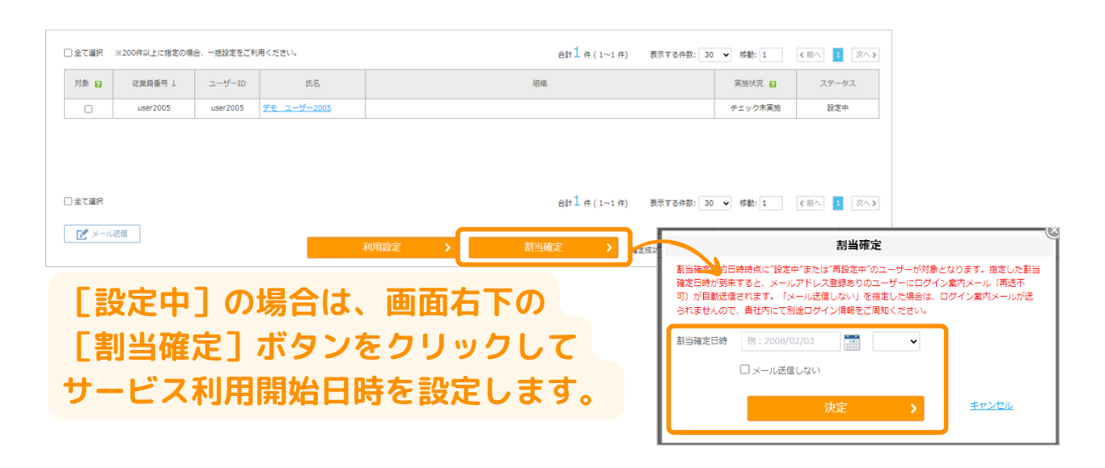Click the orange 割当確定 button
The height and width of the screenshot is (468, 1105).
(543, 247)
